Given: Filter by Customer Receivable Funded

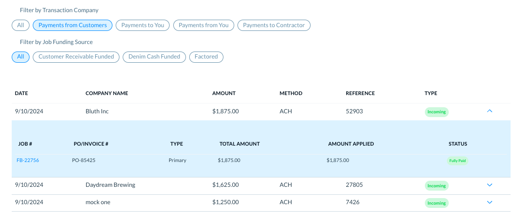Looking at the screenshot, I should [76, 57].
